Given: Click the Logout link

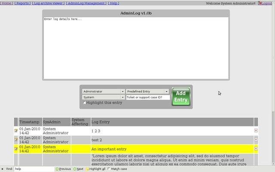Looking at the screenshot, I should [x=266, y=3].
